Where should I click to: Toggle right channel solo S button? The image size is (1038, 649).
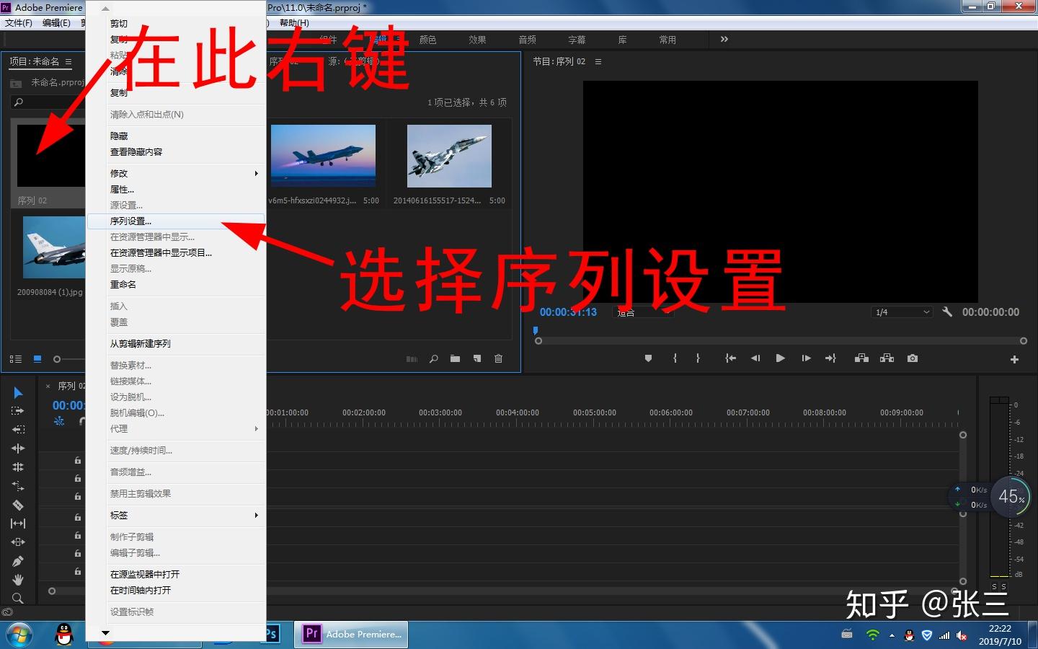click(x=1003, y=586)
